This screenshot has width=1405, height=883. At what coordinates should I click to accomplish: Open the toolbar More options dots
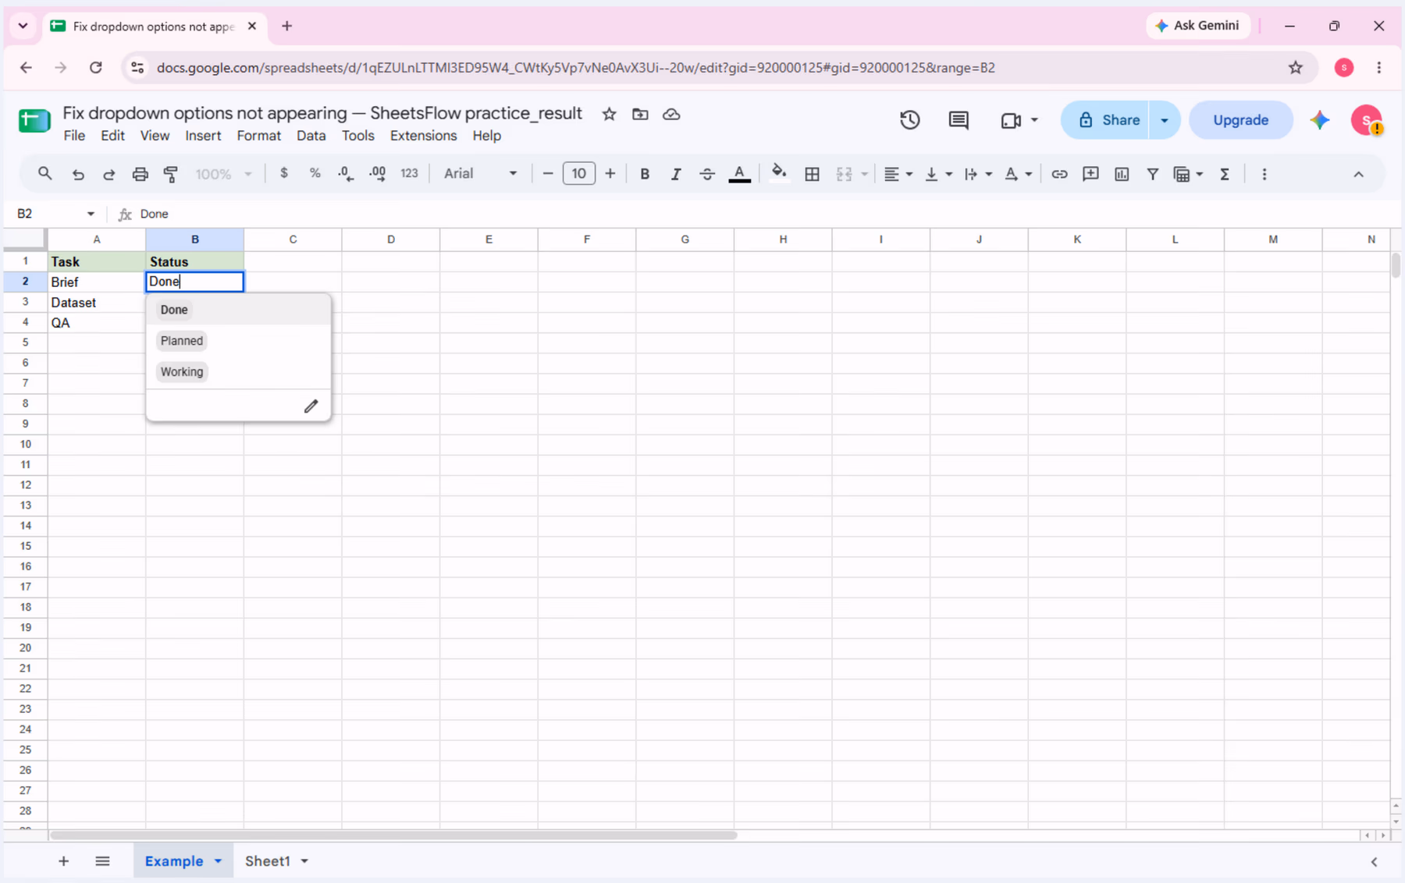(x=1264, y=174)
